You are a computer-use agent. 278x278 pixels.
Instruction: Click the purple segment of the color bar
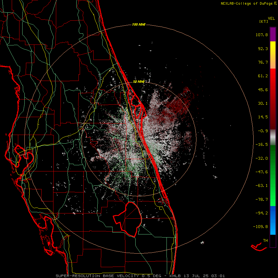(x=273, y=34)
